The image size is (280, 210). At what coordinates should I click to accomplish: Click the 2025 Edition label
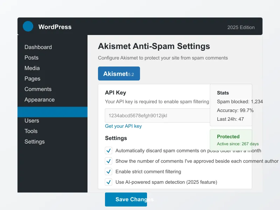(x=241, y=27)
